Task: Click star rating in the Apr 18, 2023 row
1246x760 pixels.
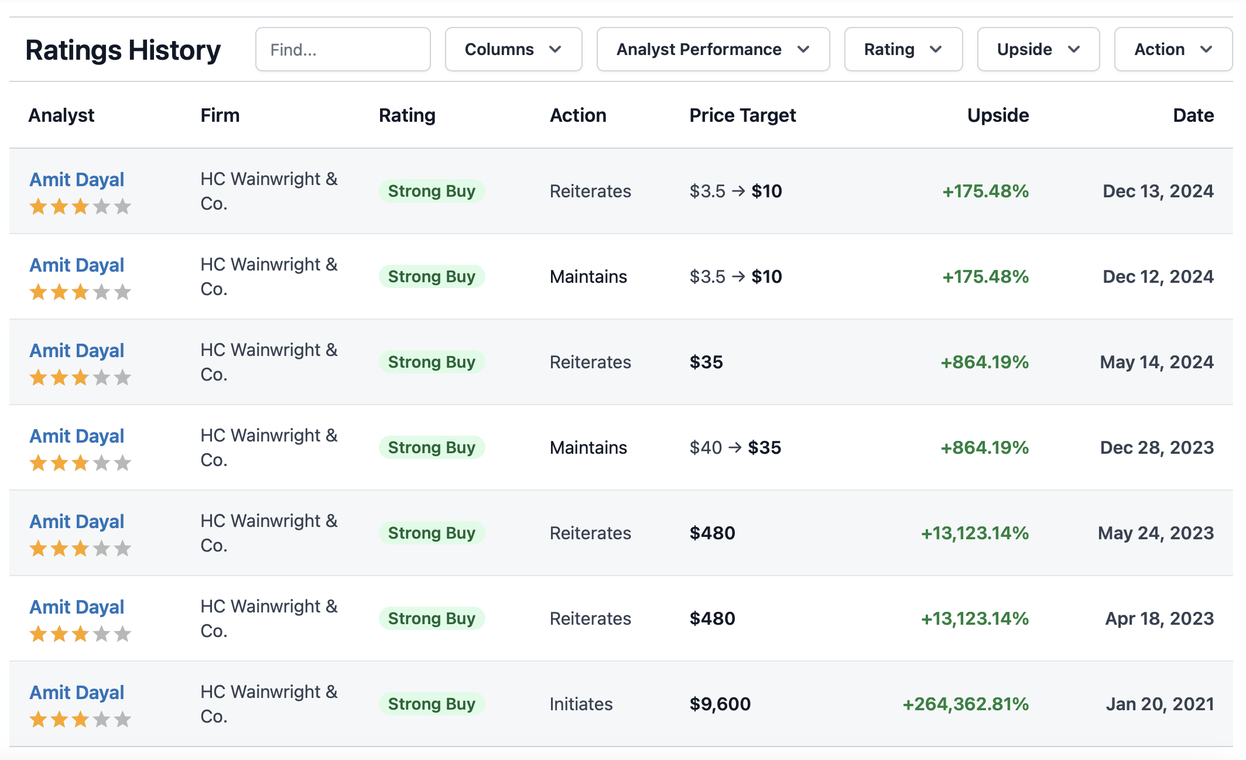Action: [x=80, y=634]
